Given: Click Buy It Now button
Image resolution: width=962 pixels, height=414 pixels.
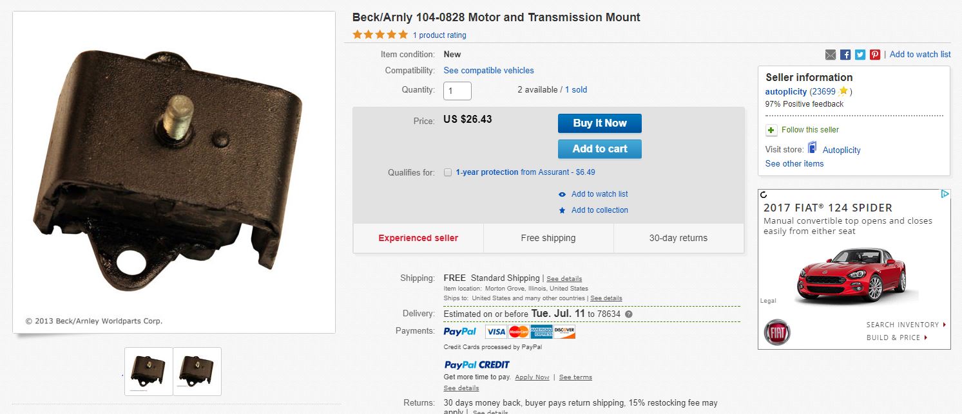Looking at the screenshot, I should click(x=600, y=123).
